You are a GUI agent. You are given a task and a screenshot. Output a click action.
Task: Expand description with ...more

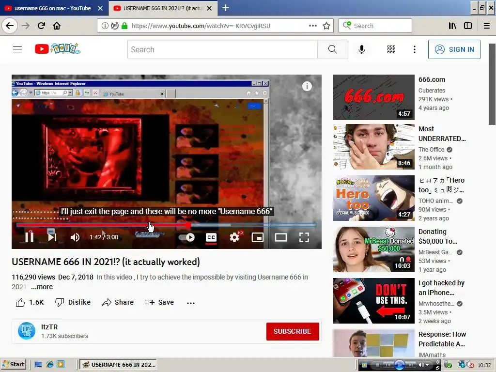[42, 287]
